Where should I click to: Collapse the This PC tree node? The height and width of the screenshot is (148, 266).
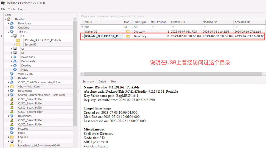[9, 32]
